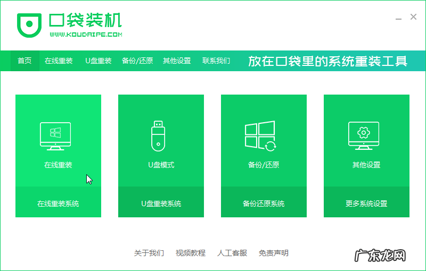Select the 联系我们 tab
Image resolution: width=426 pixels, height=271 pixels.
(216, 61)
